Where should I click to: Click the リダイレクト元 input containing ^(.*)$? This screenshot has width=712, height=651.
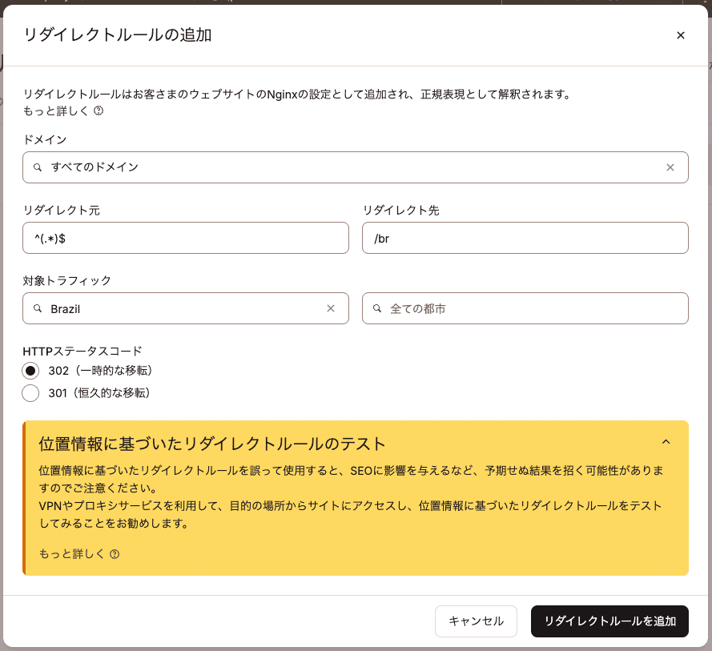point(186,238)
